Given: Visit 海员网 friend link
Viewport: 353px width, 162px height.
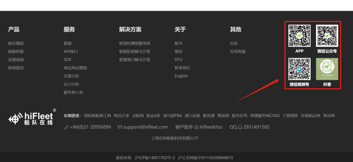Looking at the screenshot, I should coord(329,116).
